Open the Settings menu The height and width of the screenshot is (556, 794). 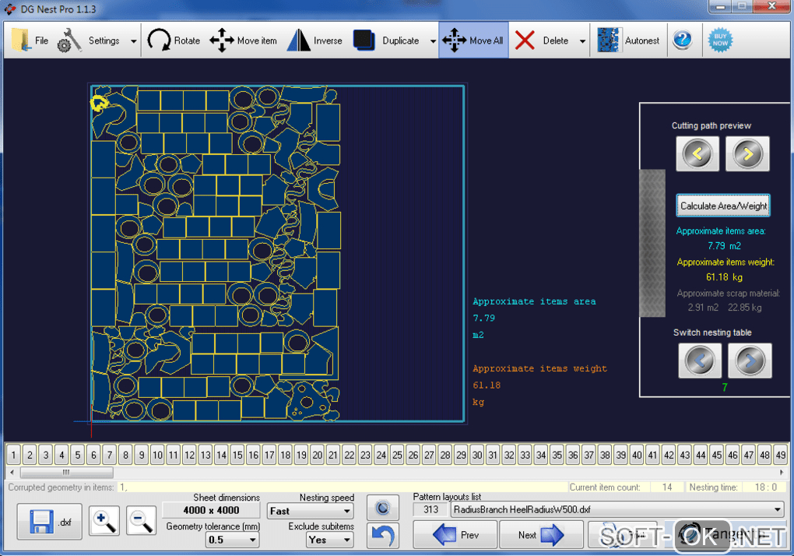pos(94,40)
